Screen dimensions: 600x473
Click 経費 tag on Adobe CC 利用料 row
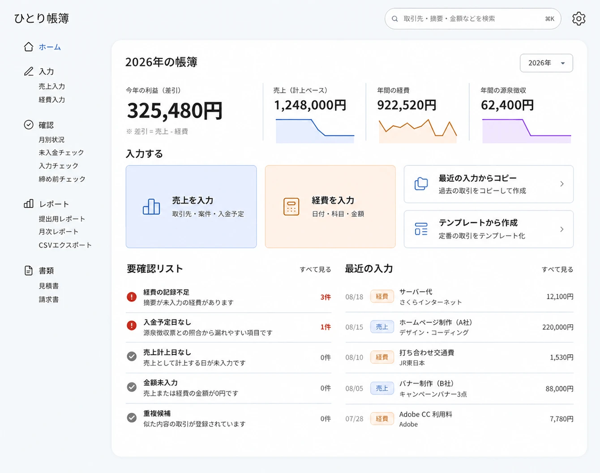tap(382, 418)
